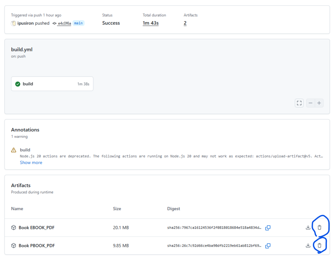Open commit e4c0f6a
Image resolution: width=335 pixels, height=262 pixels.
pos(64,24)
